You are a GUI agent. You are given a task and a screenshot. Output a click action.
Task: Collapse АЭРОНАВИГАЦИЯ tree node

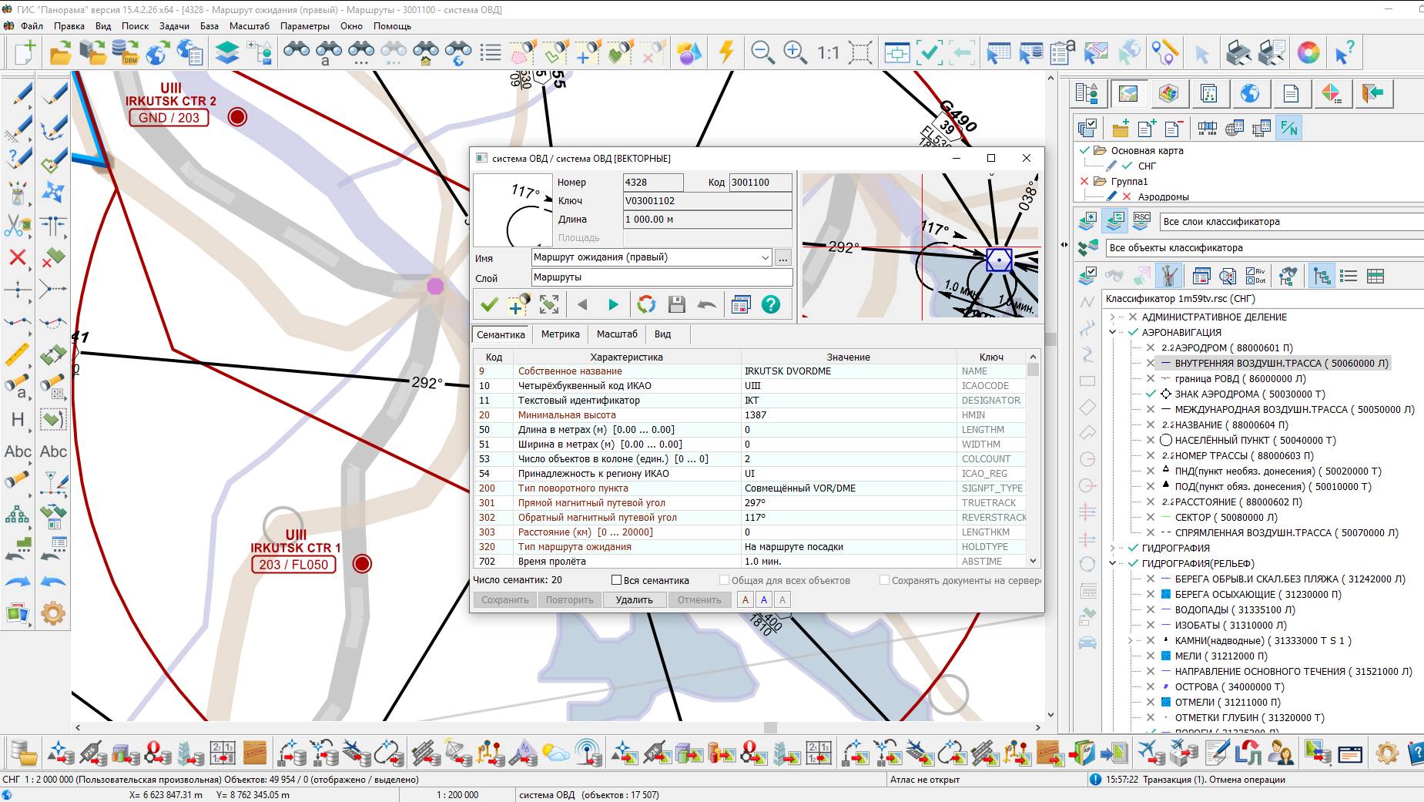coord(1112,332)
